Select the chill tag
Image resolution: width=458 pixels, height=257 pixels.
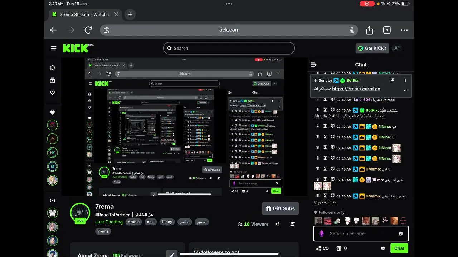tap(151, 222)
